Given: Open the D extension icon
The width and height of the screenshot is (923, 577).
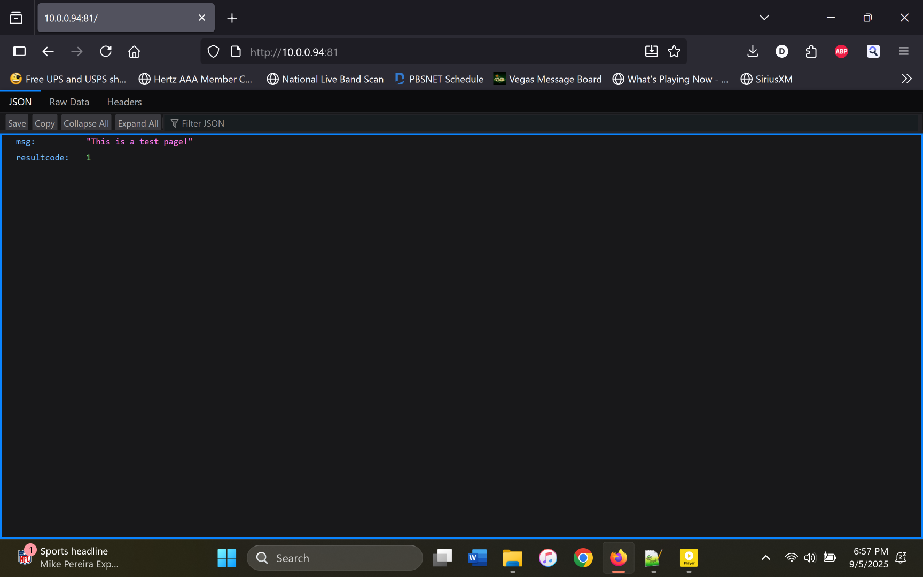Looking at the screenshot, I should [x=782, y=51].
